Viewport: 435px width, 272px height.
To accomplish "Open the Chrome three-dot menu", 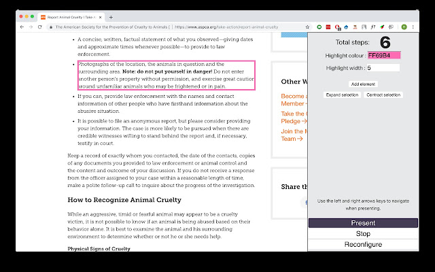I will 413,27.
